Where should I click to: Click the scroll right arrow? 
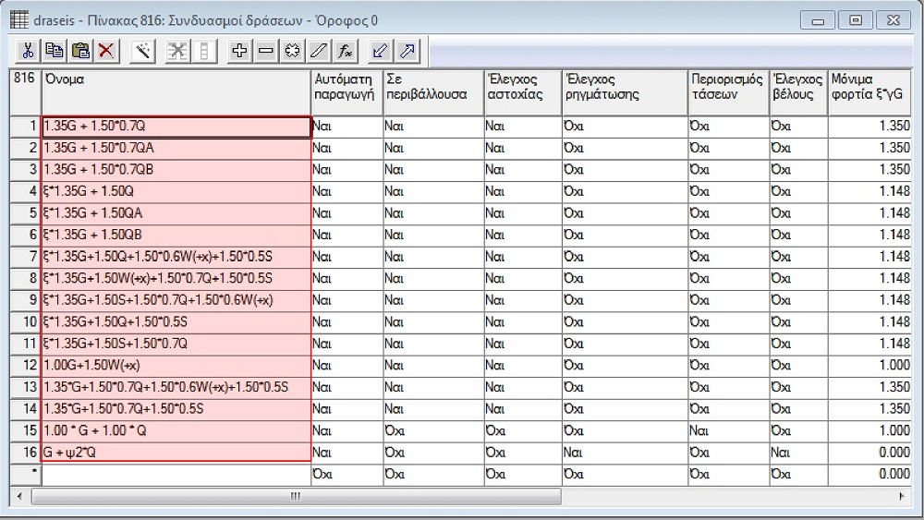[x=902, y=496]
